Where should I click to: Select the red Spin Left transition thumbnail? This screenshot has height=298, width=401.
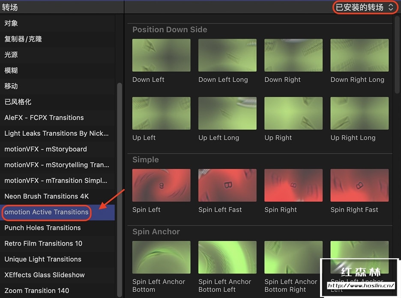point(161,185)
